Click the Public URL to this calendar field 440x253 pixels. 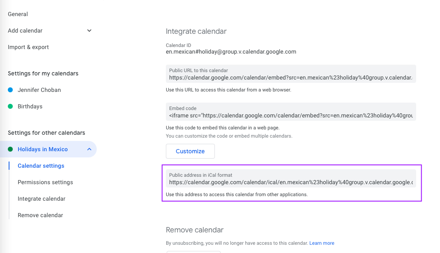pos(291,77)
